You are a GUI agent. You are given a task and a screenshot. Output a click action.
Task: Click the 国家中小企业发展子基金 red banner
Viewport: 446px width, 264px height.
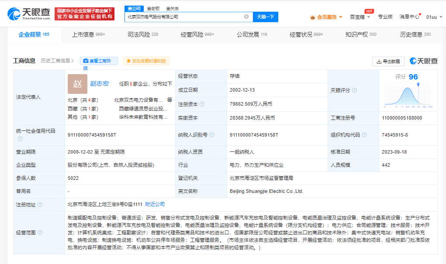(84, 14)
